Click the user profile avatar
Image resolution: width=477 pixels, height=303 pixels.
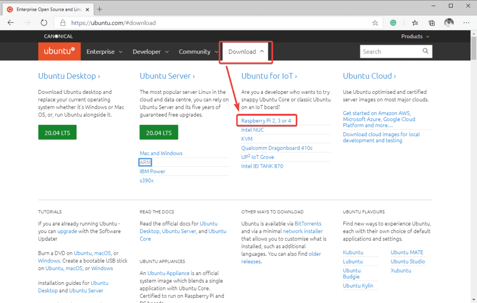point(449,23)
